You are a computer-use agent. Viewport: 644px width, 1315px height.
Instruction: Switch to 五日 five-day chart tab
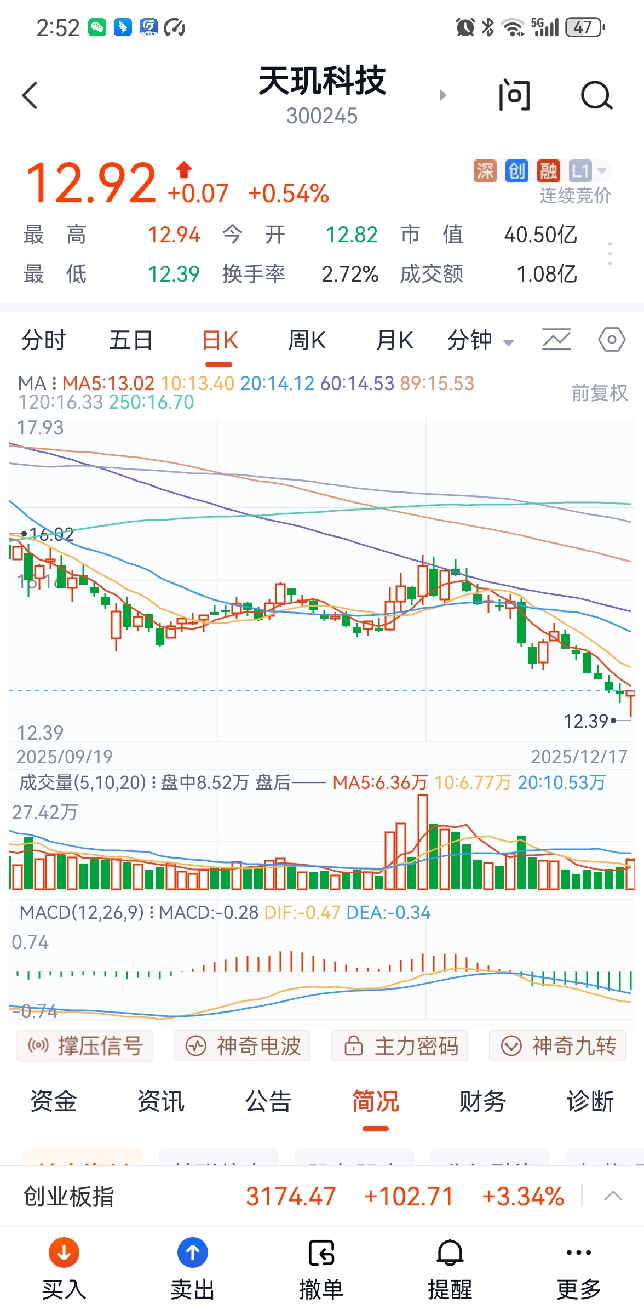[x=130, y=340]
